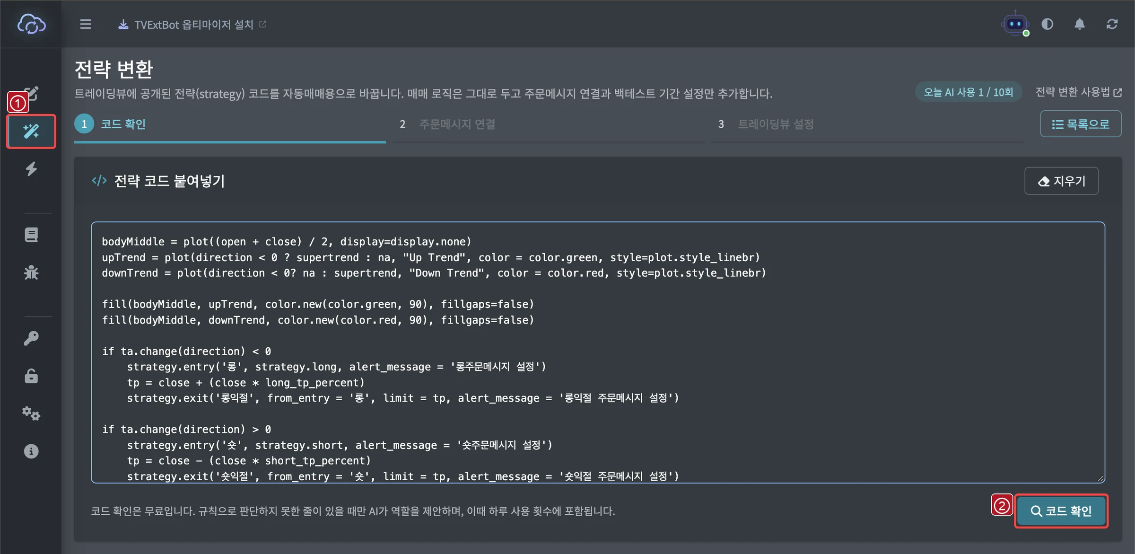The height and width of the screenshot is (554, 1135).
Task: Open the bug report sidebar icon
Action: pos(31,273)
